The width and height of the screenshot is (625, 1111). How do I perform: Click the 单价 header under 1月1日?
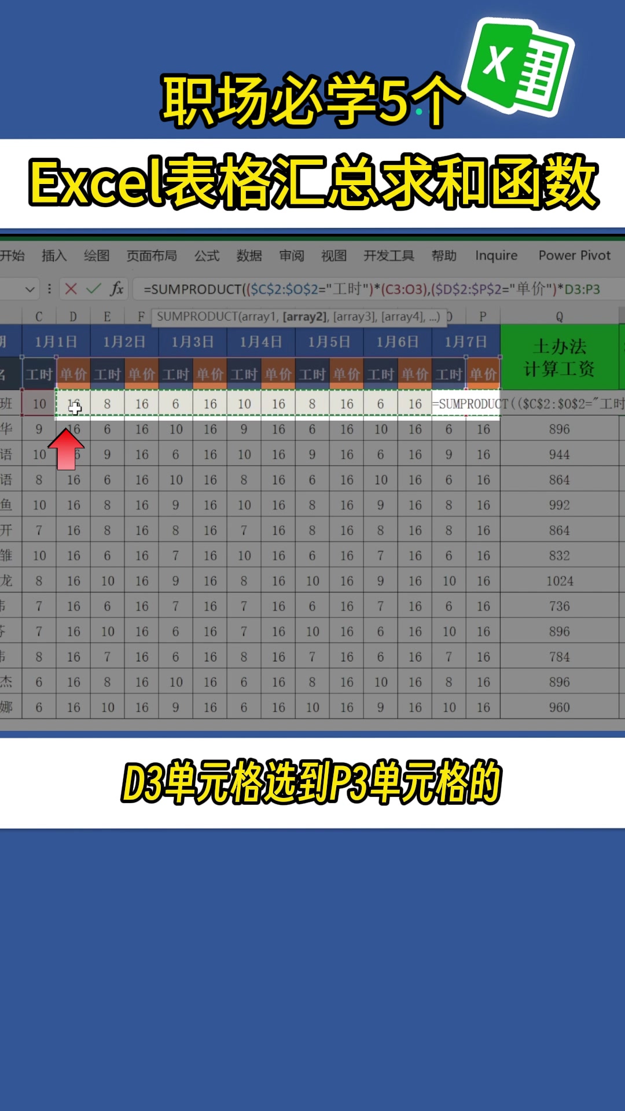pos(73,374)
